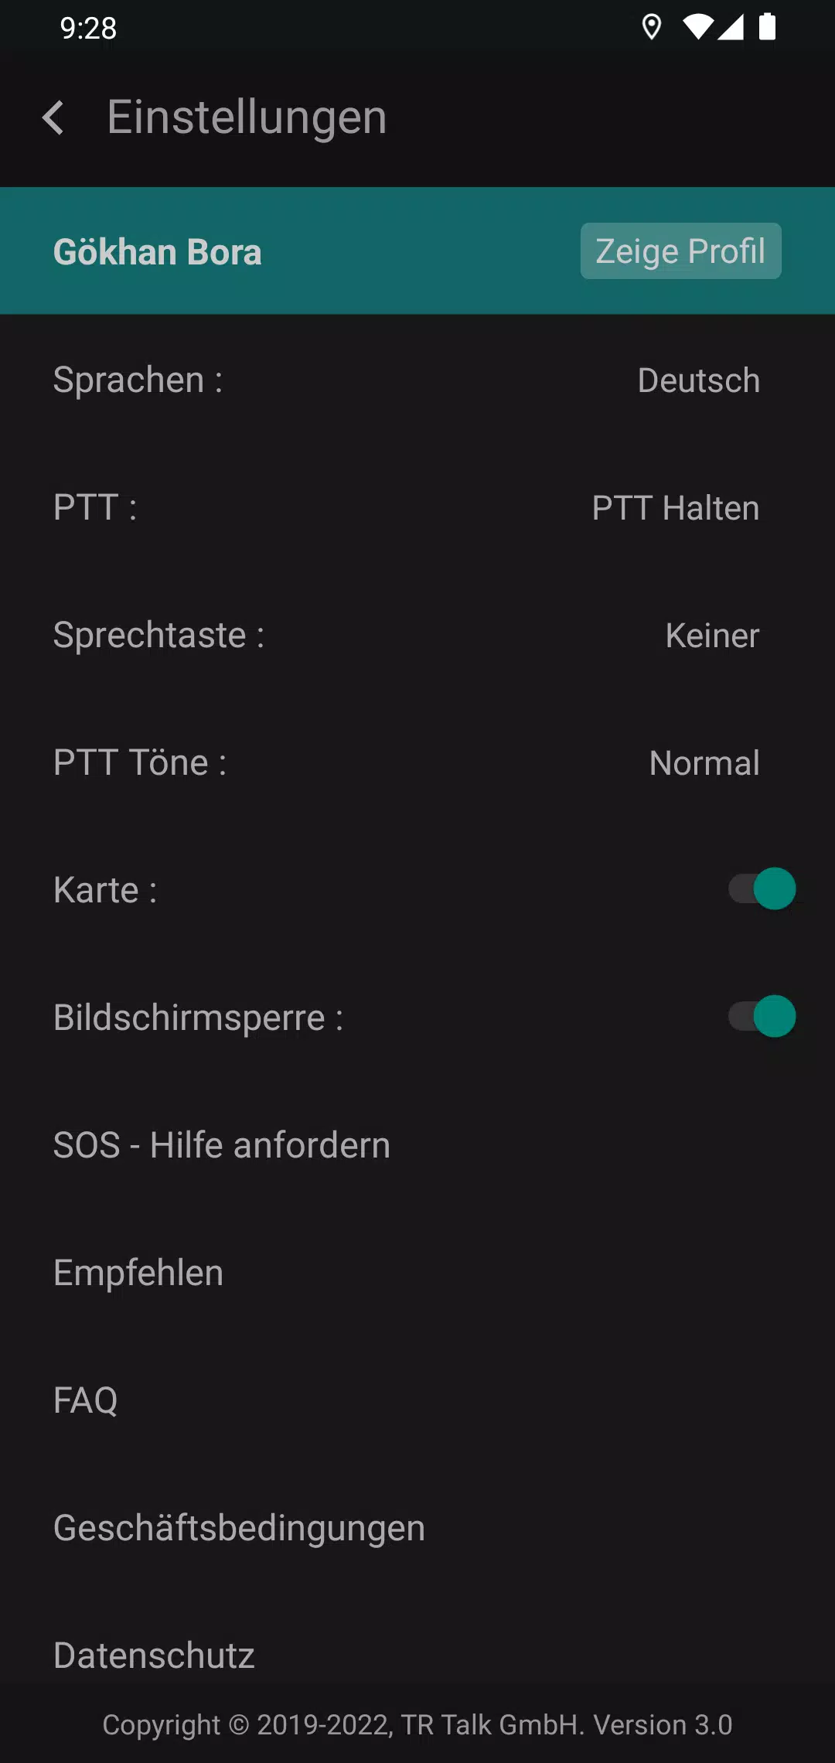Select the Empfehlen entry
The height and width of the screenshot is (1763, 835).
coord(417,1273)
